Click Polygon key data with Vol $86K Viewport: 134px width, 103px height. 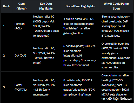pyautogui.click(x=46, y=26)
